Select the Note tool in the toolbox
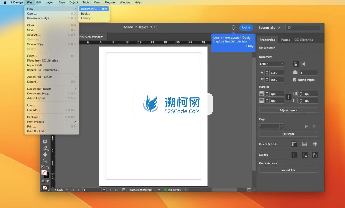This screenshot has width=345, height=208. tap(45, 142)
